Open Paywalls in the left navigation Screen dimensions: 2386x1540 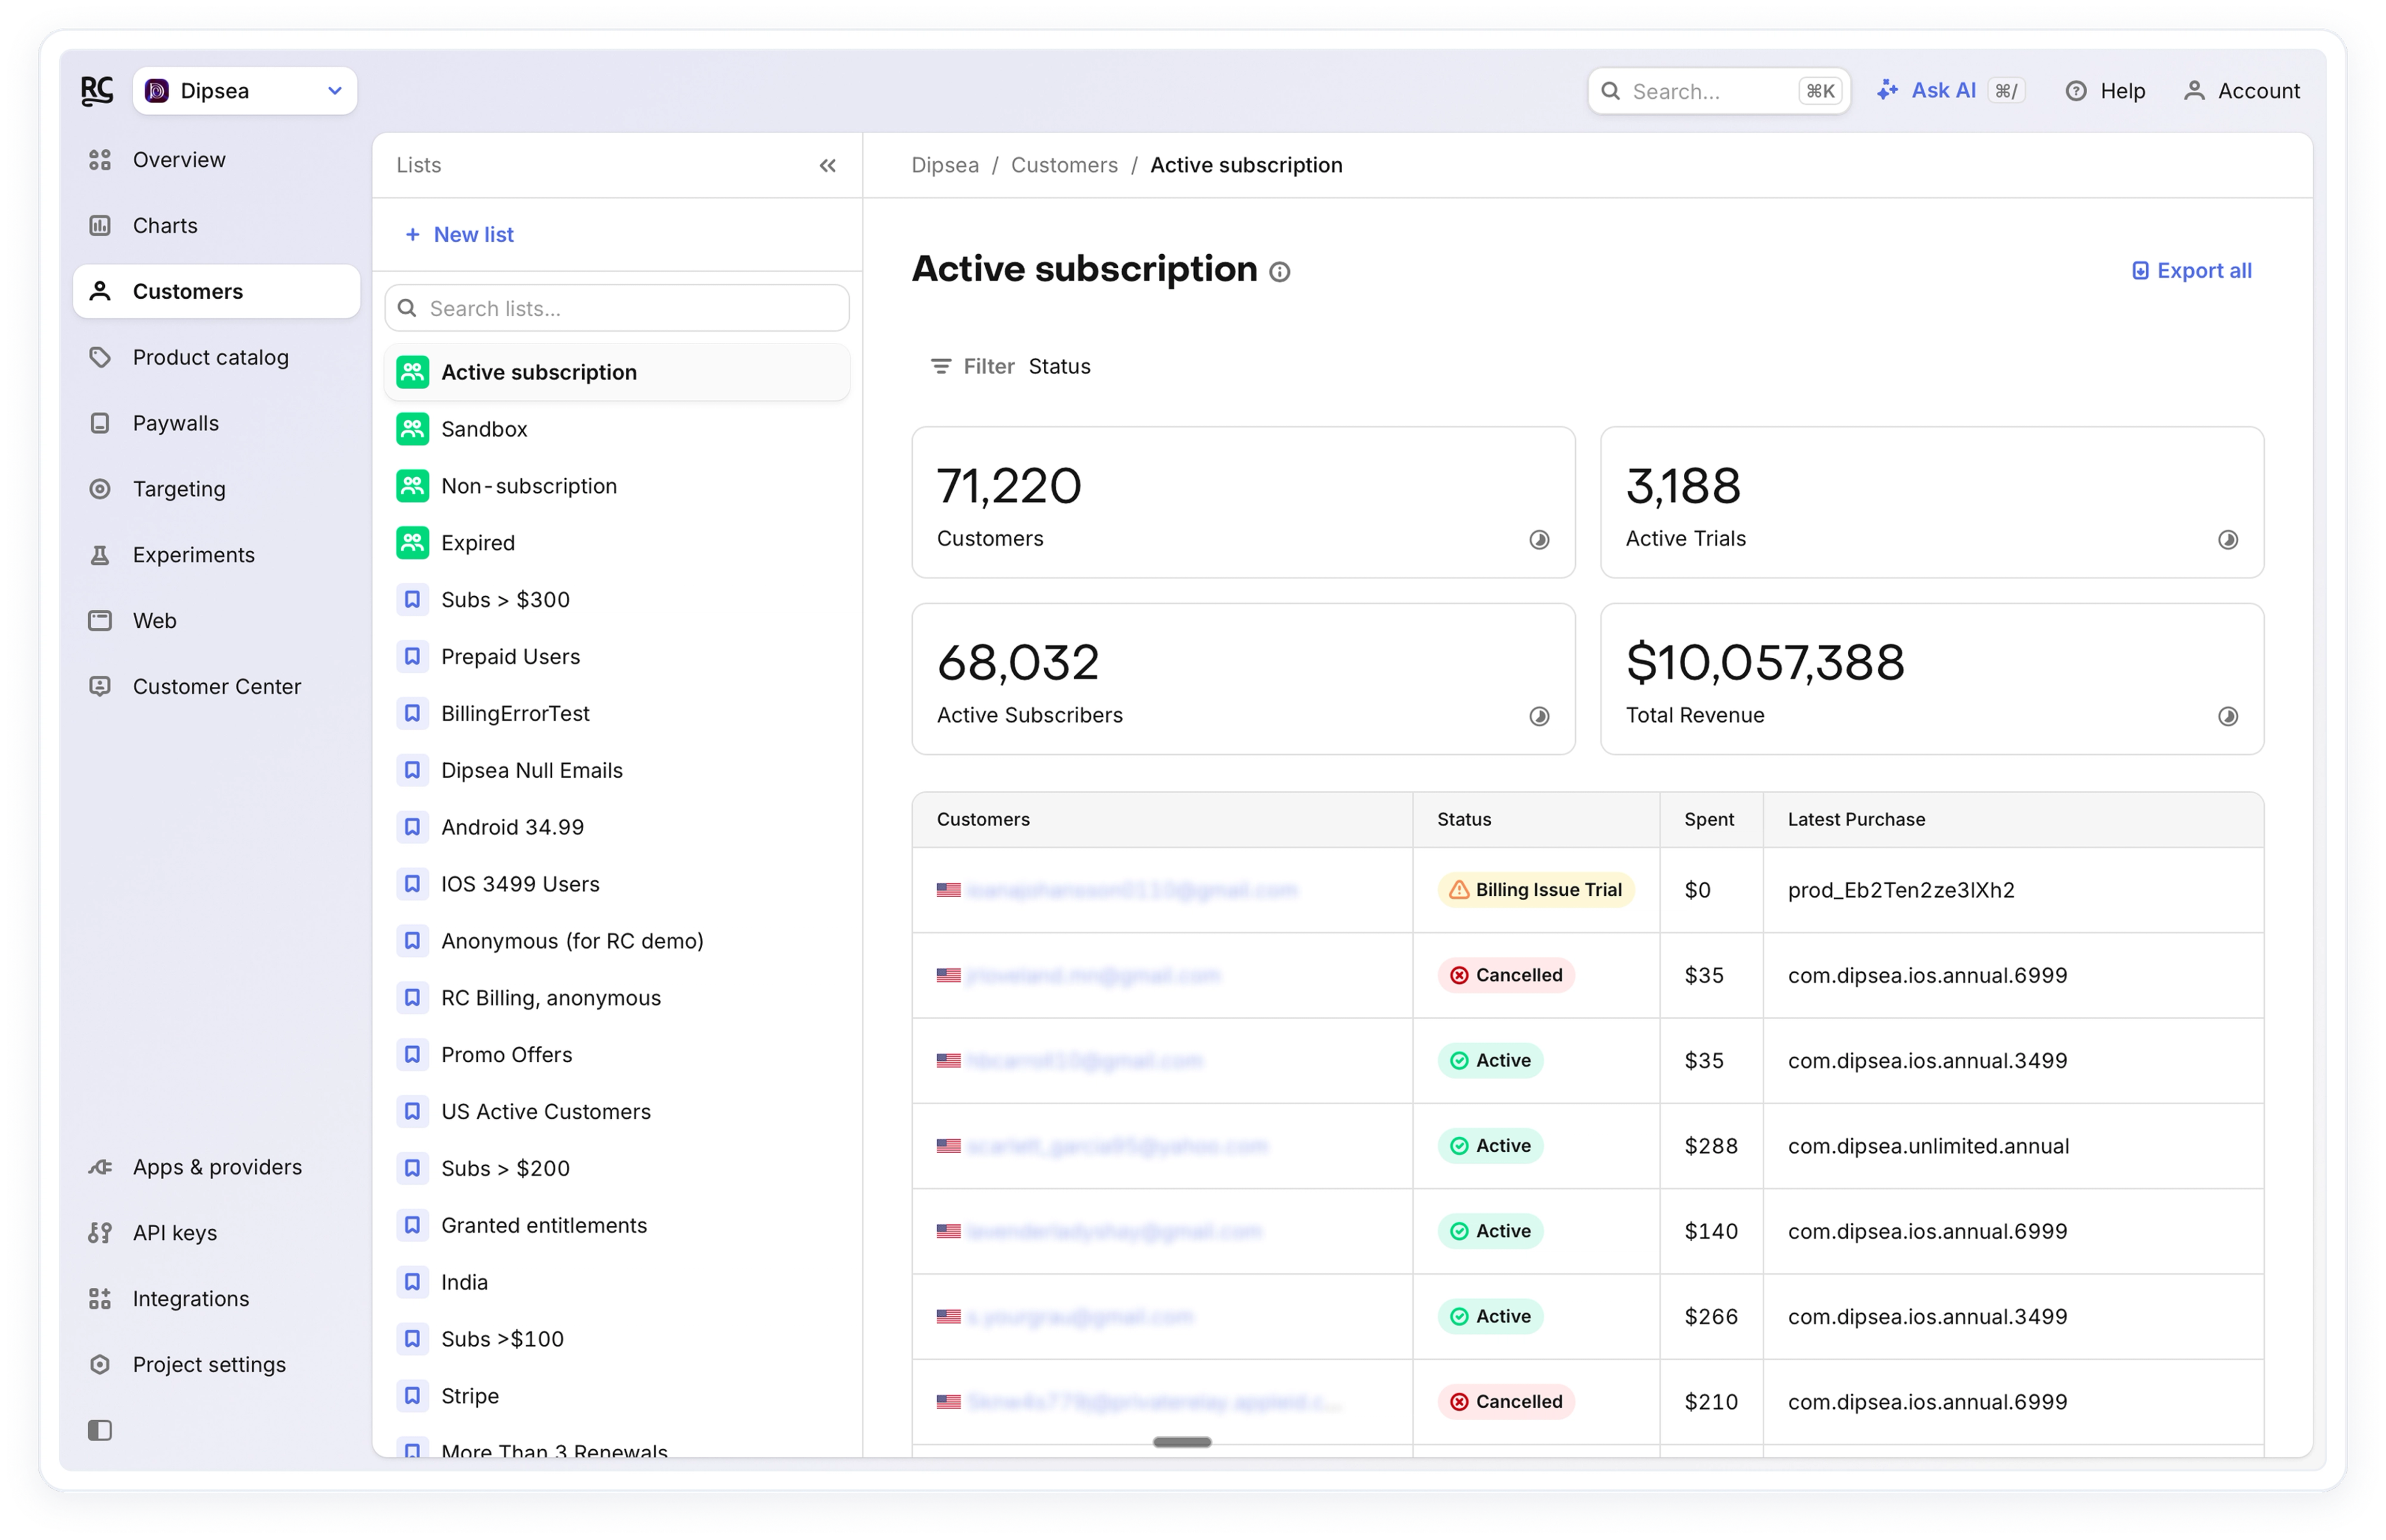(x=175, y=423)
